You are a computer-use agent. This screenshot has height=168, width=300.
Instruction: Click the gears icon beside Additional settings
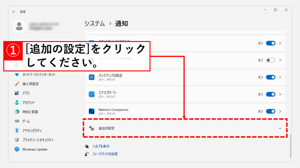(92, 128)
